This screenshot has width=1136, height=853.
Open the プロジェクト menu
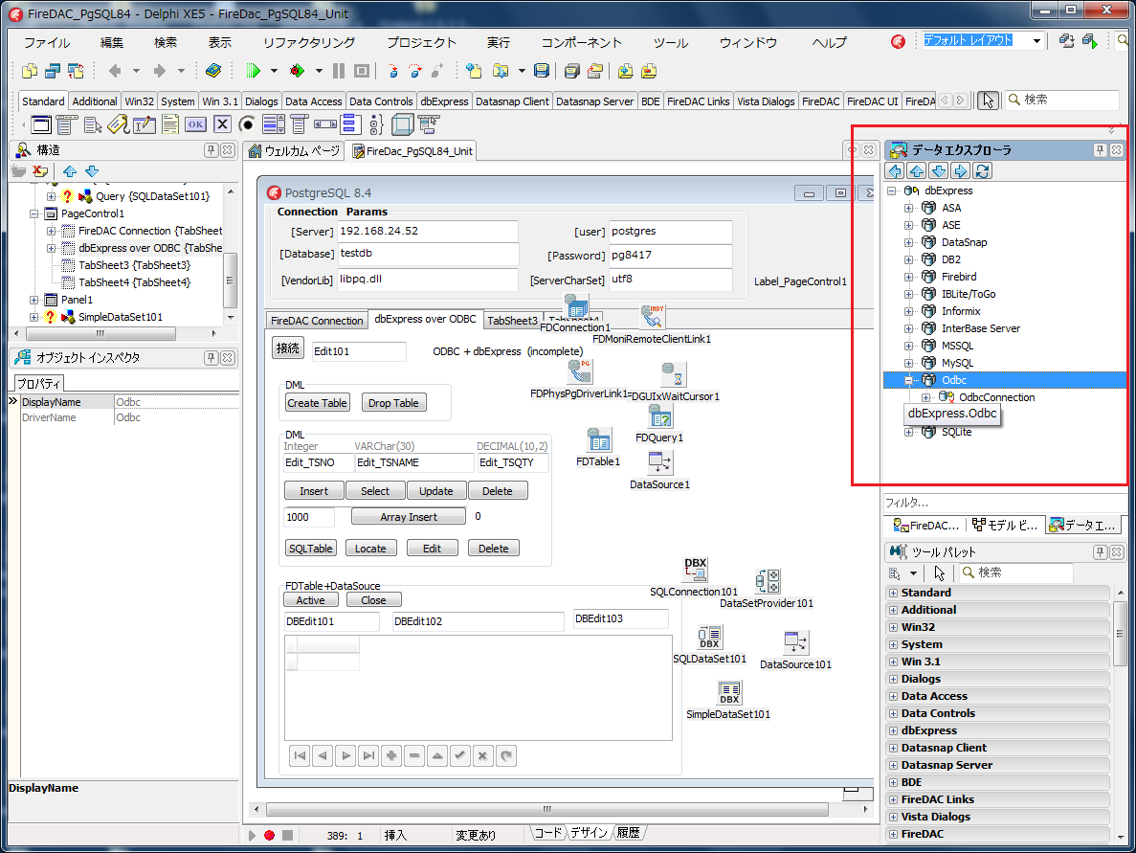[421, 43]
